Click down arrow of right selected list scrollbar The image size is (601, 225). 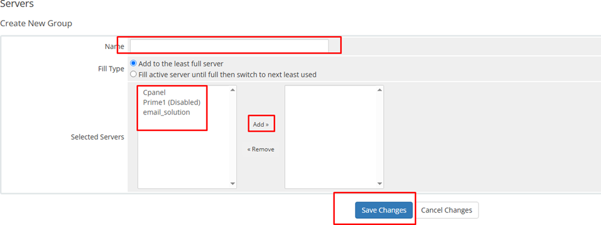(x=380, y=184)
